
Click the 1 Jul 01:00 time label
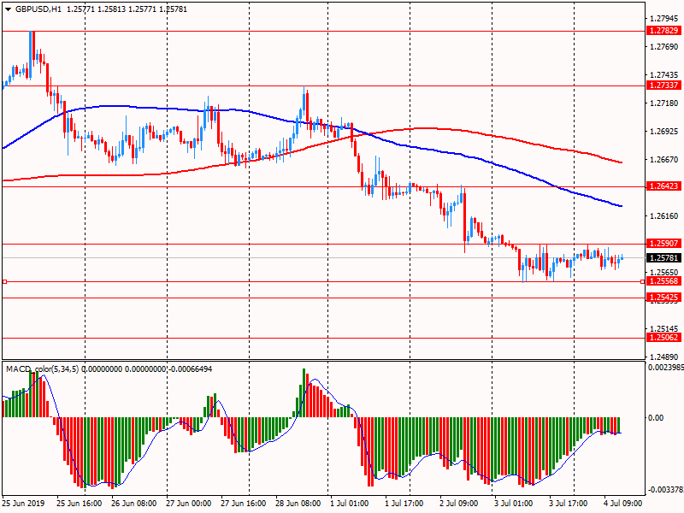click(350, 503)
